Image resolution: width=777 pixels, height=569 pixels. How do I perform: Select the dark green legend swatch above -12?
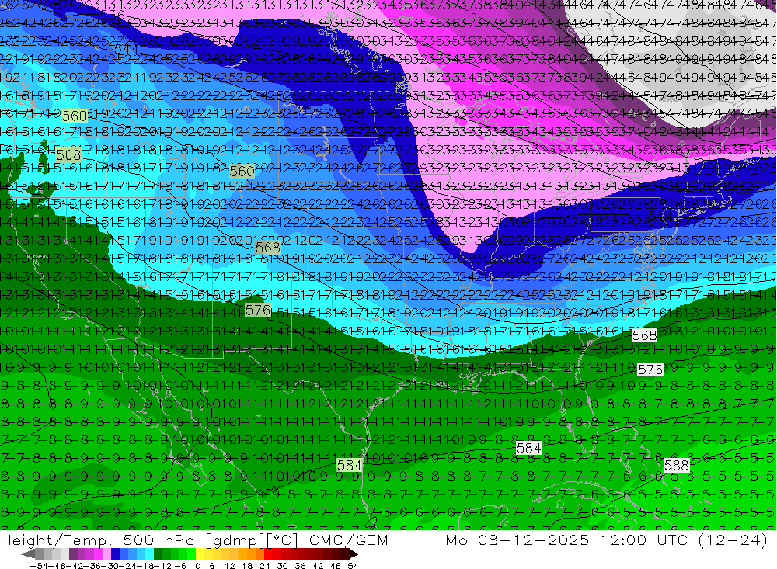coord(158,553)
